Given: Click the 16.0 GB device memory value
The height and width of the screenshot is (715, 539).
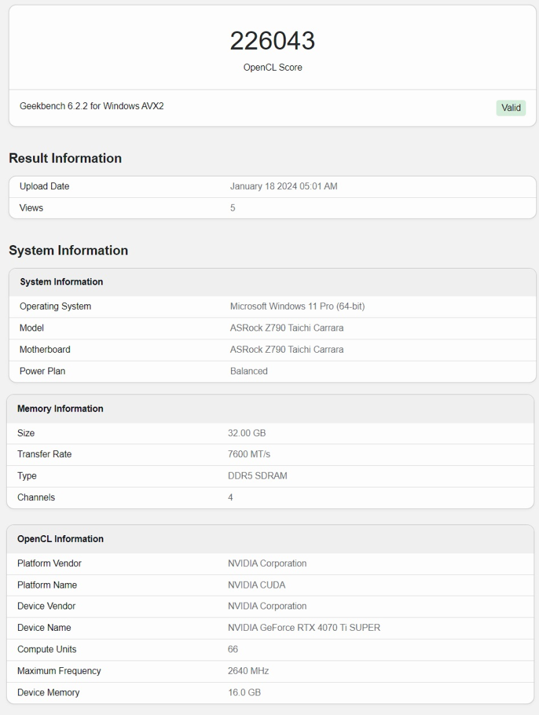Looking at the screenshot, I should (x=244, y=693).
